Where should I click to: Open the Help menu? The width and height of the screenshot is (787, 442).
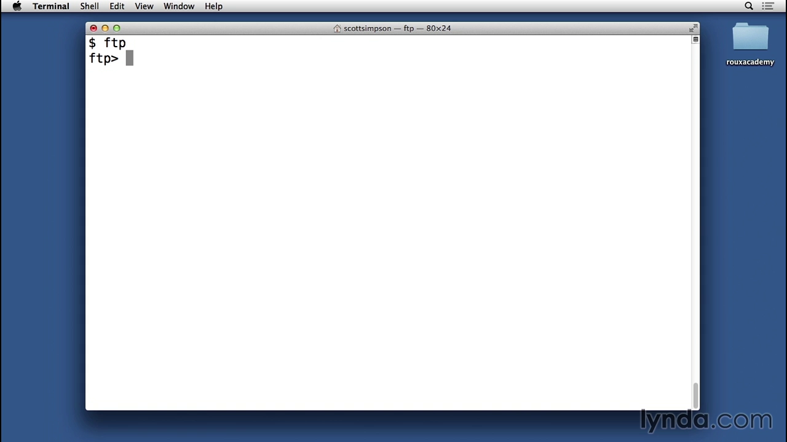click(213, 6)
